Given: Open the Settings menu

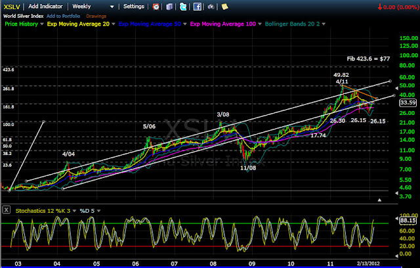Looking at the screenshot, I should pyautogui.click(x=134, y=7).
